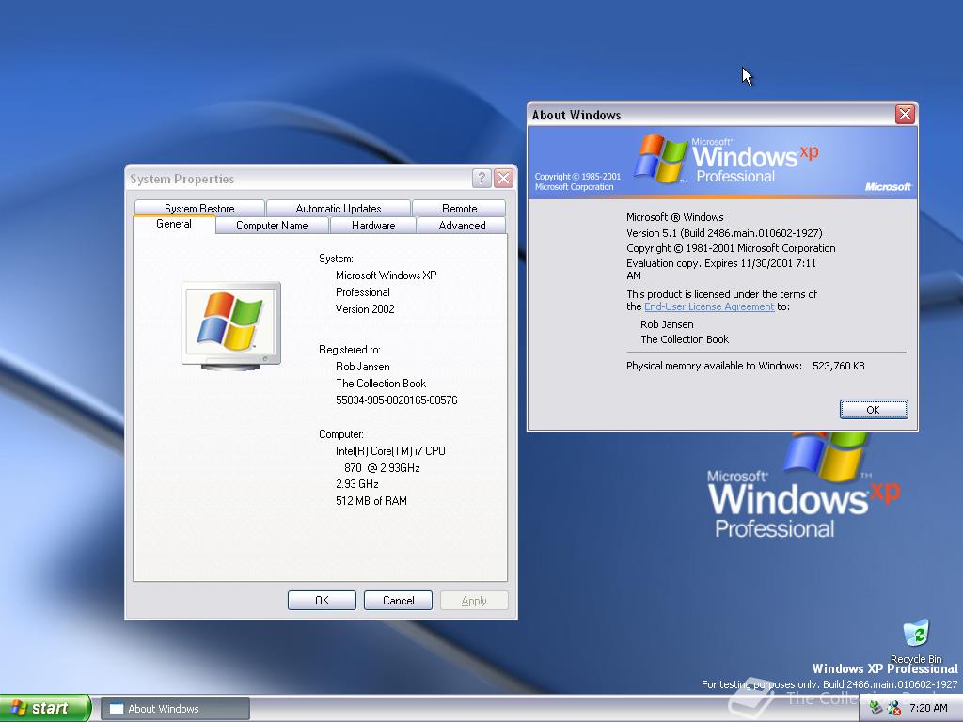Select the General tab

(x=174, y=224)
